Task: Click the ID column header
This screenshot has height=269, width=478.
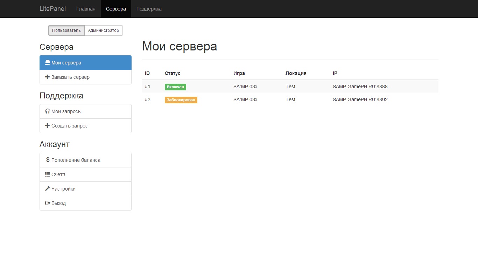Action: click(x=147, y=73)
